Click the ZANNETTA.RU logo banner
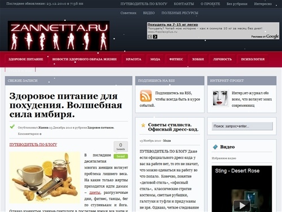The width and height of the screenshot is (282, 212). (59, 36)
